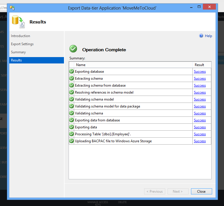The height and width of the screenshot is (206, 224).
Task: Go to the Export Settings step
Action: point(22,44)
